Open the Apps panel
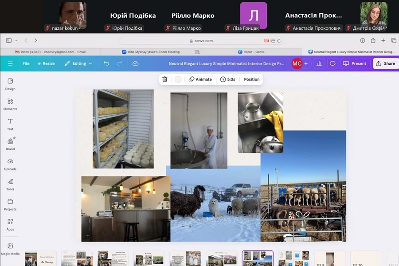 coord(10,224)
